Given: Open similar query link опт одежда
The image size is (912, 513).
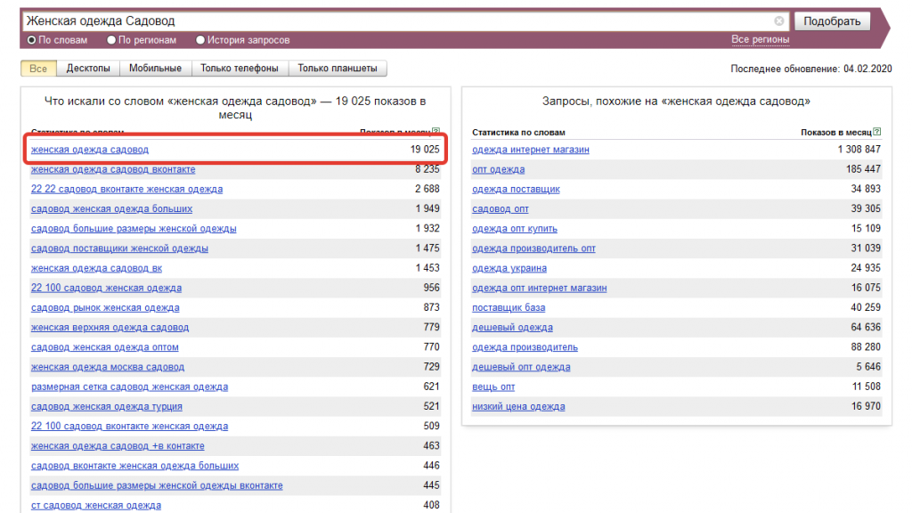Looking at the screenshot, I should [x=499, y=169].
